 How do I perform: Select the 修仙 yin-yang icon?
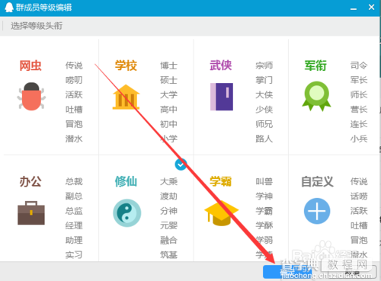[x=126, y=212]
